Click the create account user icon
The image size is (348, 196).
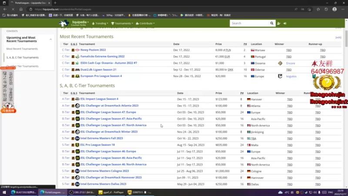click(x=279, y=23)
